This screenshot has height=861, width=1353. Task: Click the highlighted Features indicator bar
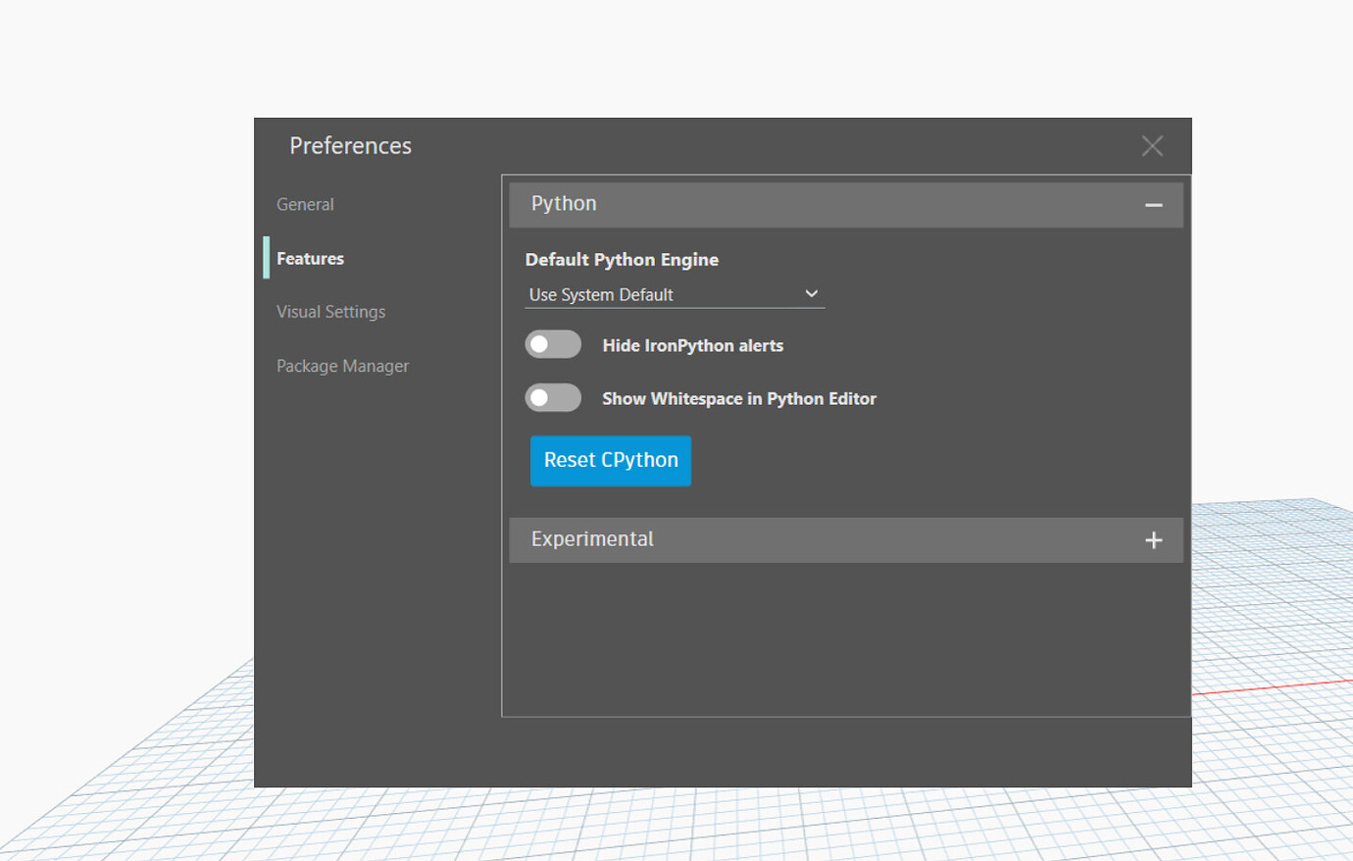tap(267, 258)
